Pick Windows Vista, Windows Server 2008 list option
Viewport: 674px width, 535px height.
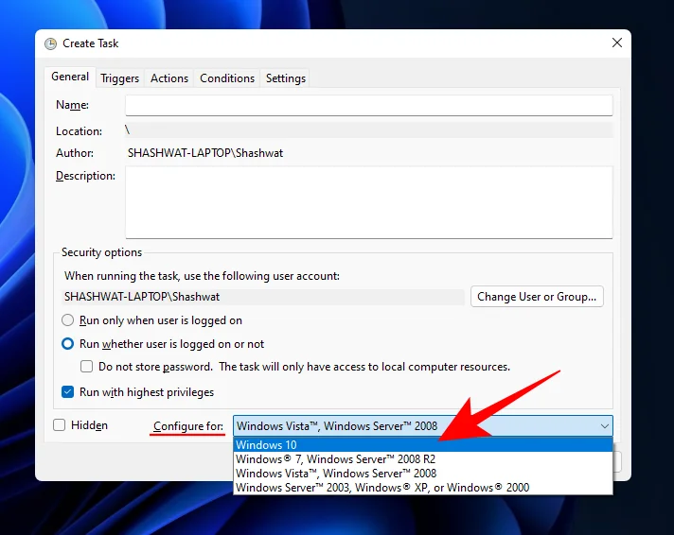423,474
